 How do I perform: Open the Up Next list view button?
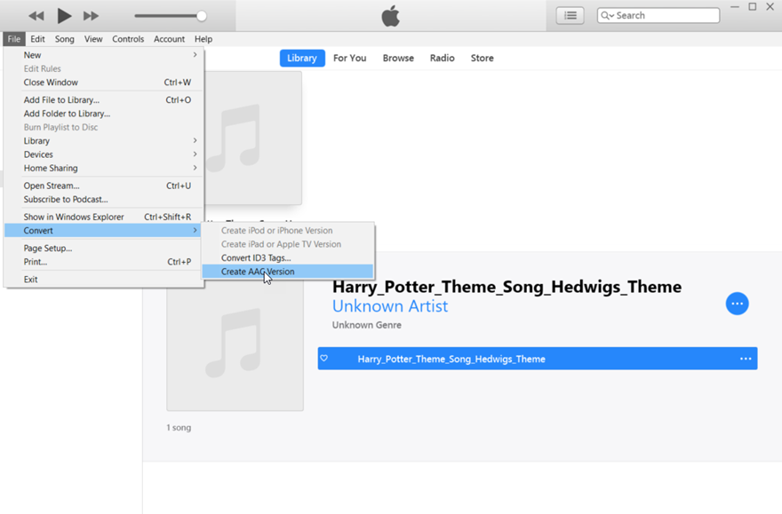pyautogui.click(x=570, y=15)
